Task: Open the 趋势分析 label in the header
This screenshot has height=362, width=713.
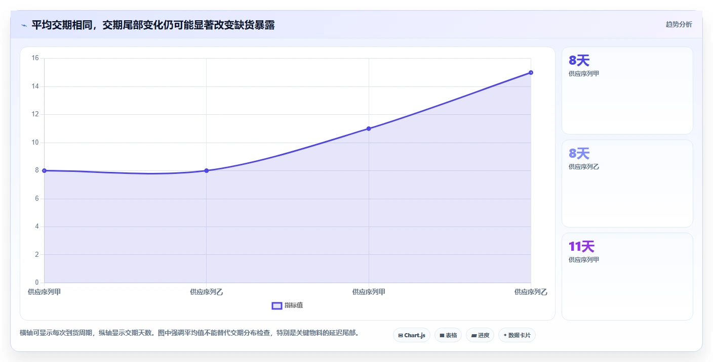Action: pos(679,24)
